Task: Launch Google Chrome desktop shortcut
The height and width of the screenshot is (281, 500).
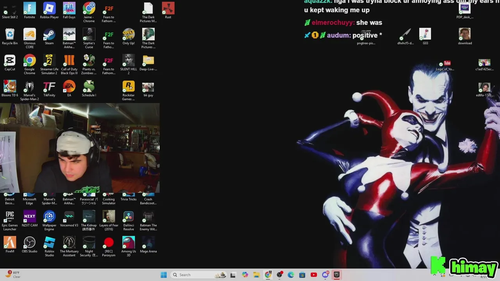Action: point(30,65)
